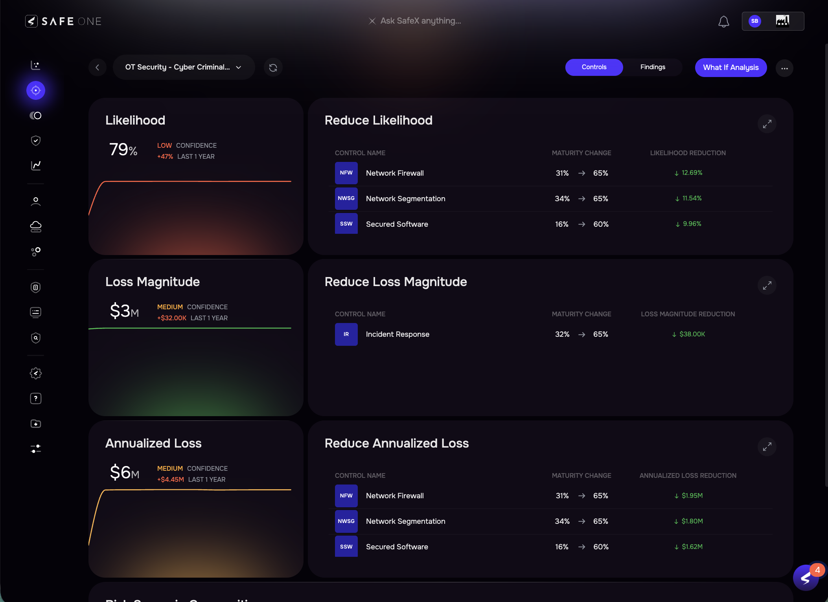Image resolution: width=828 pixels, height=602 pixels.
Task: Open the user profile sidebar icon
Action: point(36,202)
